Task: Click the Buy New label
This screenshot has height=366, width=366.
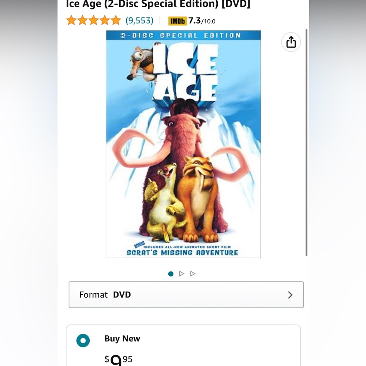Action: [x=122, y=339]
